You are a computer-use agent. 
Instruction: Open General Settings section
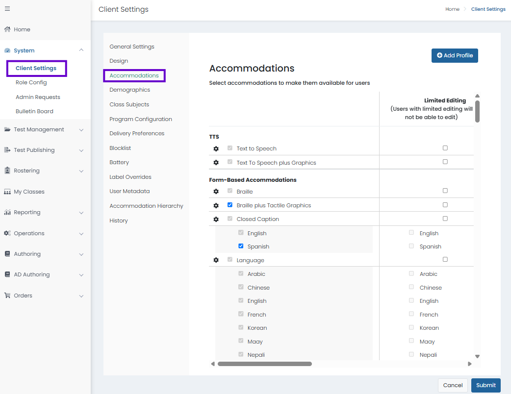pyautogui.click(x=132, y=47)
